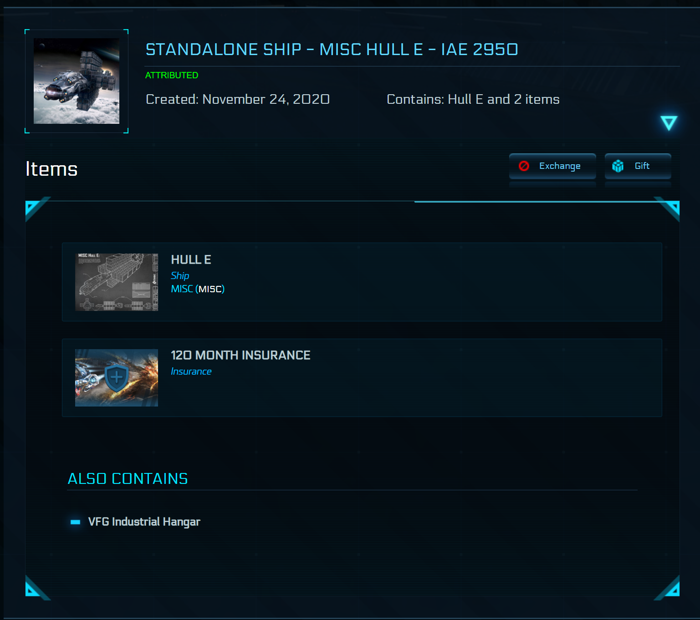Click the insurance shield thumbnail
Viewport: 700px width, 620px height.
(117, 378)
